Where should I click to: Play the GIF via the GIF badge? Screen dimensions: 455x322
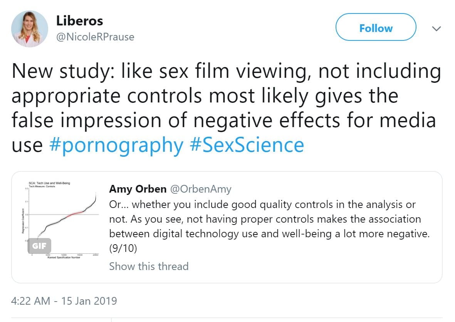pos(39,246)
